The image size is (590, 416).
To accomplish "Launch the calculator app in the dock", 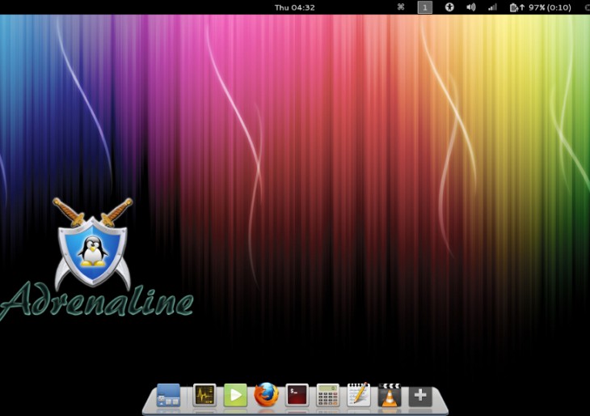I will (x=328, y=395).
